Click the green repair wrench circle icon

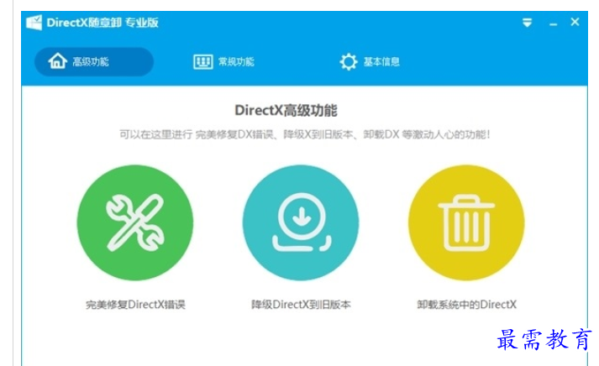[x=135, y=223]
